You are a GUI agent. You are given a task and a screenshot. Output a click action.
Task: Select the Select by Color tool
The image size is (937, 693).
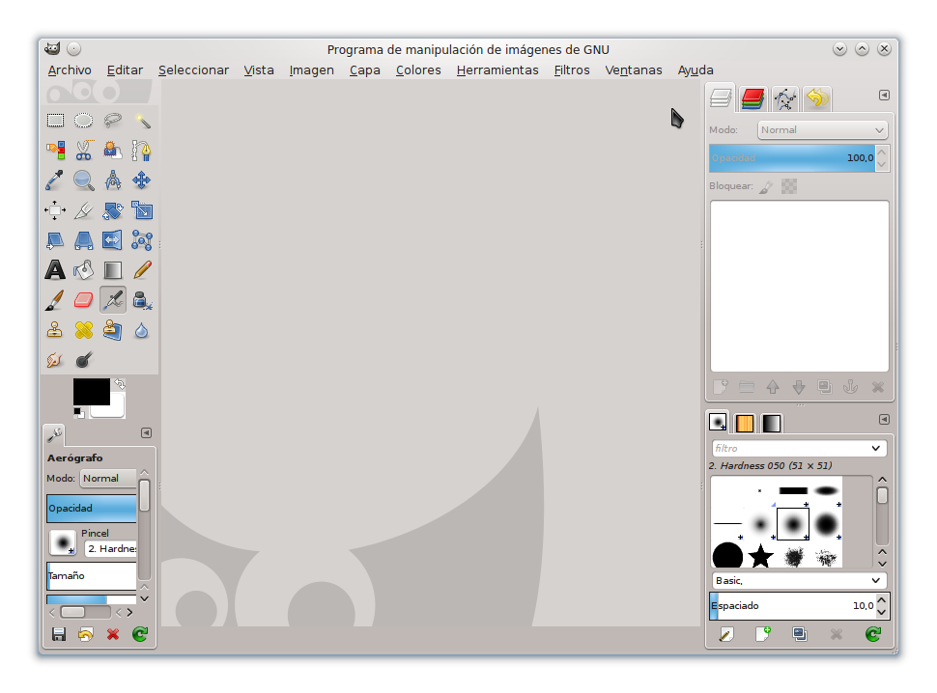click(55, 150)
